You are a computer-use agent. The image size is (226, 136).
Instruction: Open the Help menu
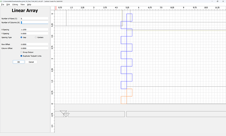[29, 5]
